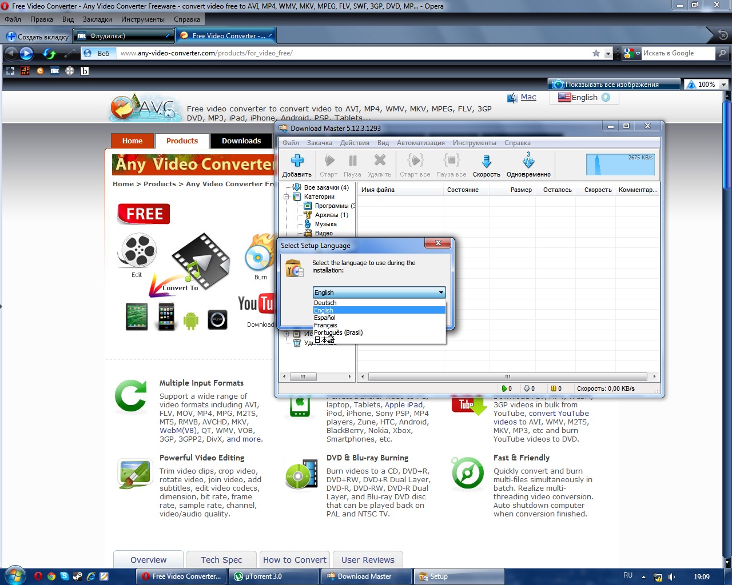This screenshot has width=732, height=585.
Task: Click Opera's back navigation arrow
Action: [x=10, y=54]
